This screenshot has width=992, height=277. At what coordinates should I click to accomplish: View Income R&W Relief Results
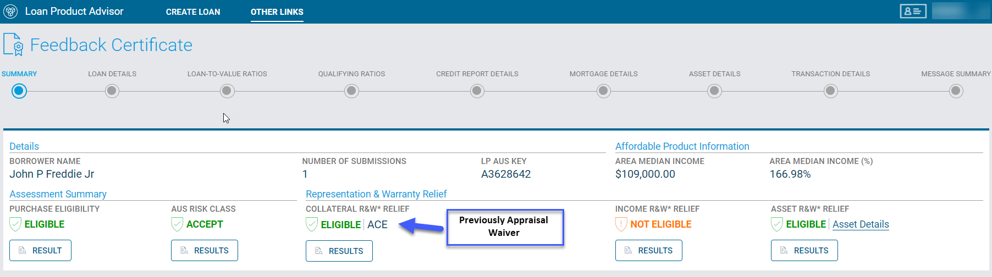[x=648, y=251]
